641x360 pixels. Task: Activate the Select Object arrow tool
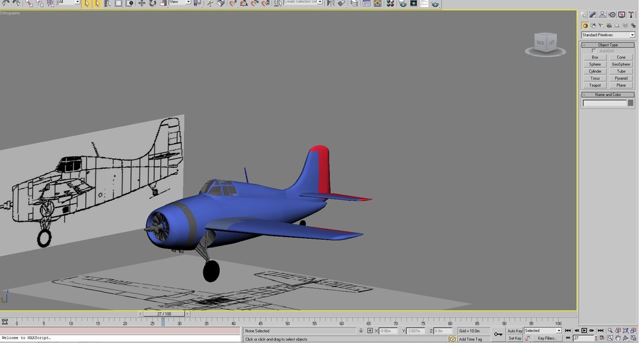(87, 3)
